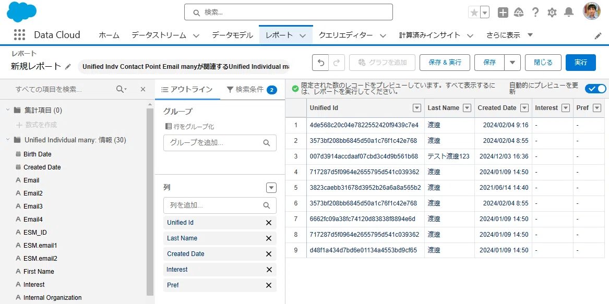The height and width of the screenshot is (304, 609).
Task: Close the fields panel with X
Action: tap(143, 89)
